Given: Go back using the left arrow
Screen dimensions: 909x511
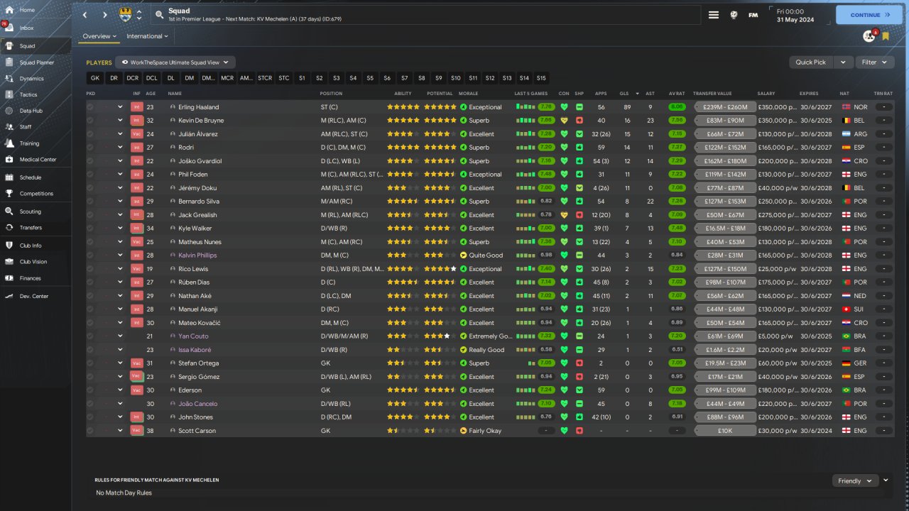Looking at the screenshot, I should 85,15.
